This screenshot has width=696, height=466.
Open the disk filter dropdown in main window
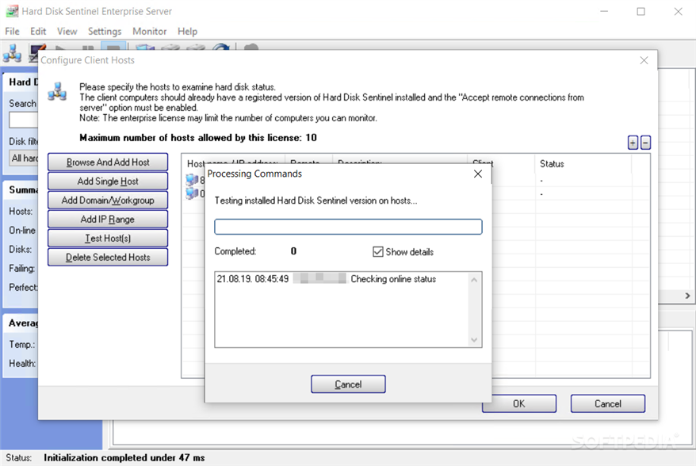[x=24, y=158]
